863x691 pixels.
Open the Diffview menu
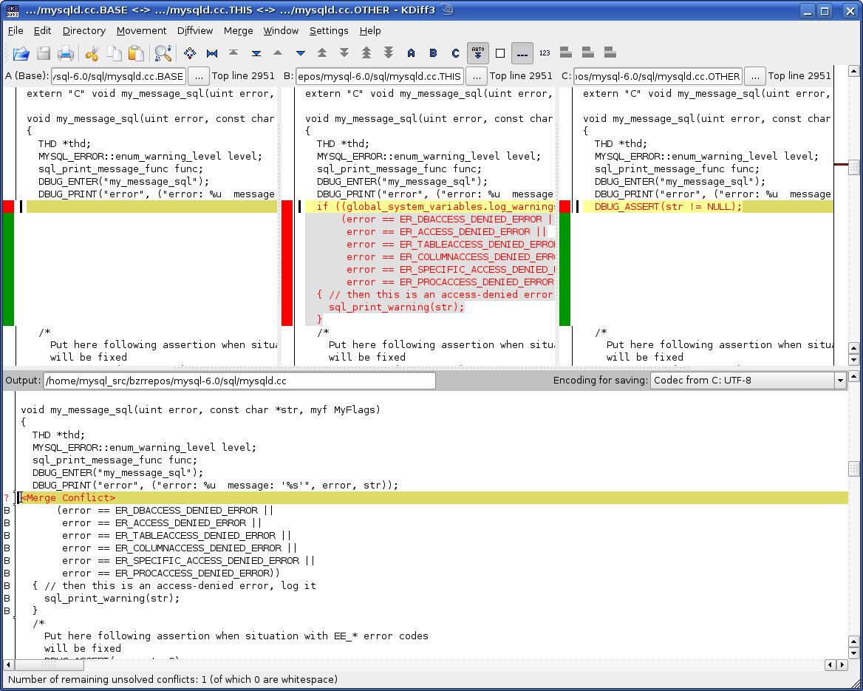(x=195, y=30)
